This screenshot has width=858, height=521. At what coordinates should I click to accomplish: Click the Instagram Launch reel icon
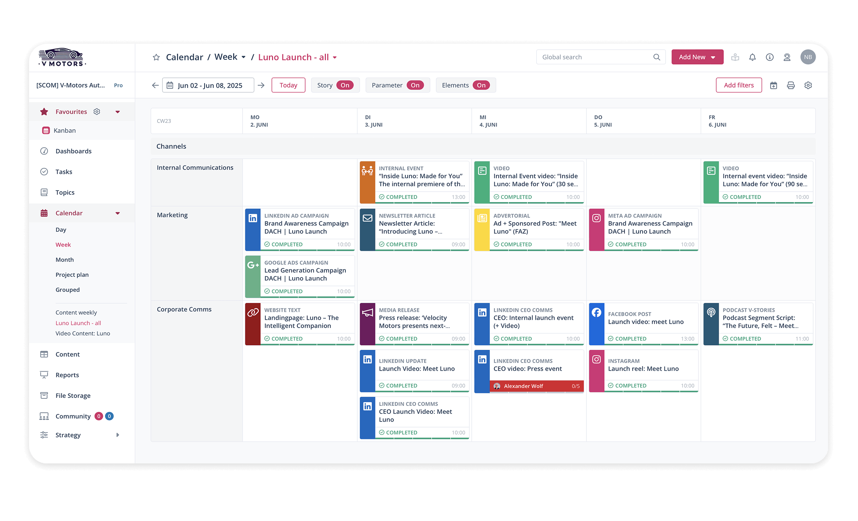pos(597,359)
